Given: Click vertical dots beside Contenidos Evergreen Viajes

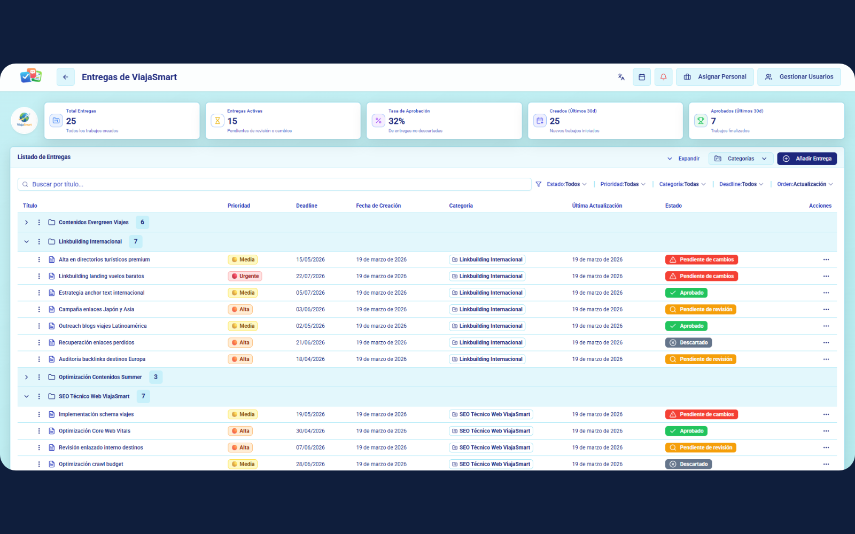Looking at the screenshot, I should point(39,222).
